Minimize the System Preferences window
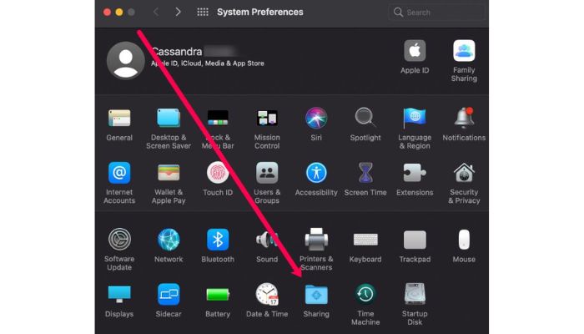 tap(119, 12)
